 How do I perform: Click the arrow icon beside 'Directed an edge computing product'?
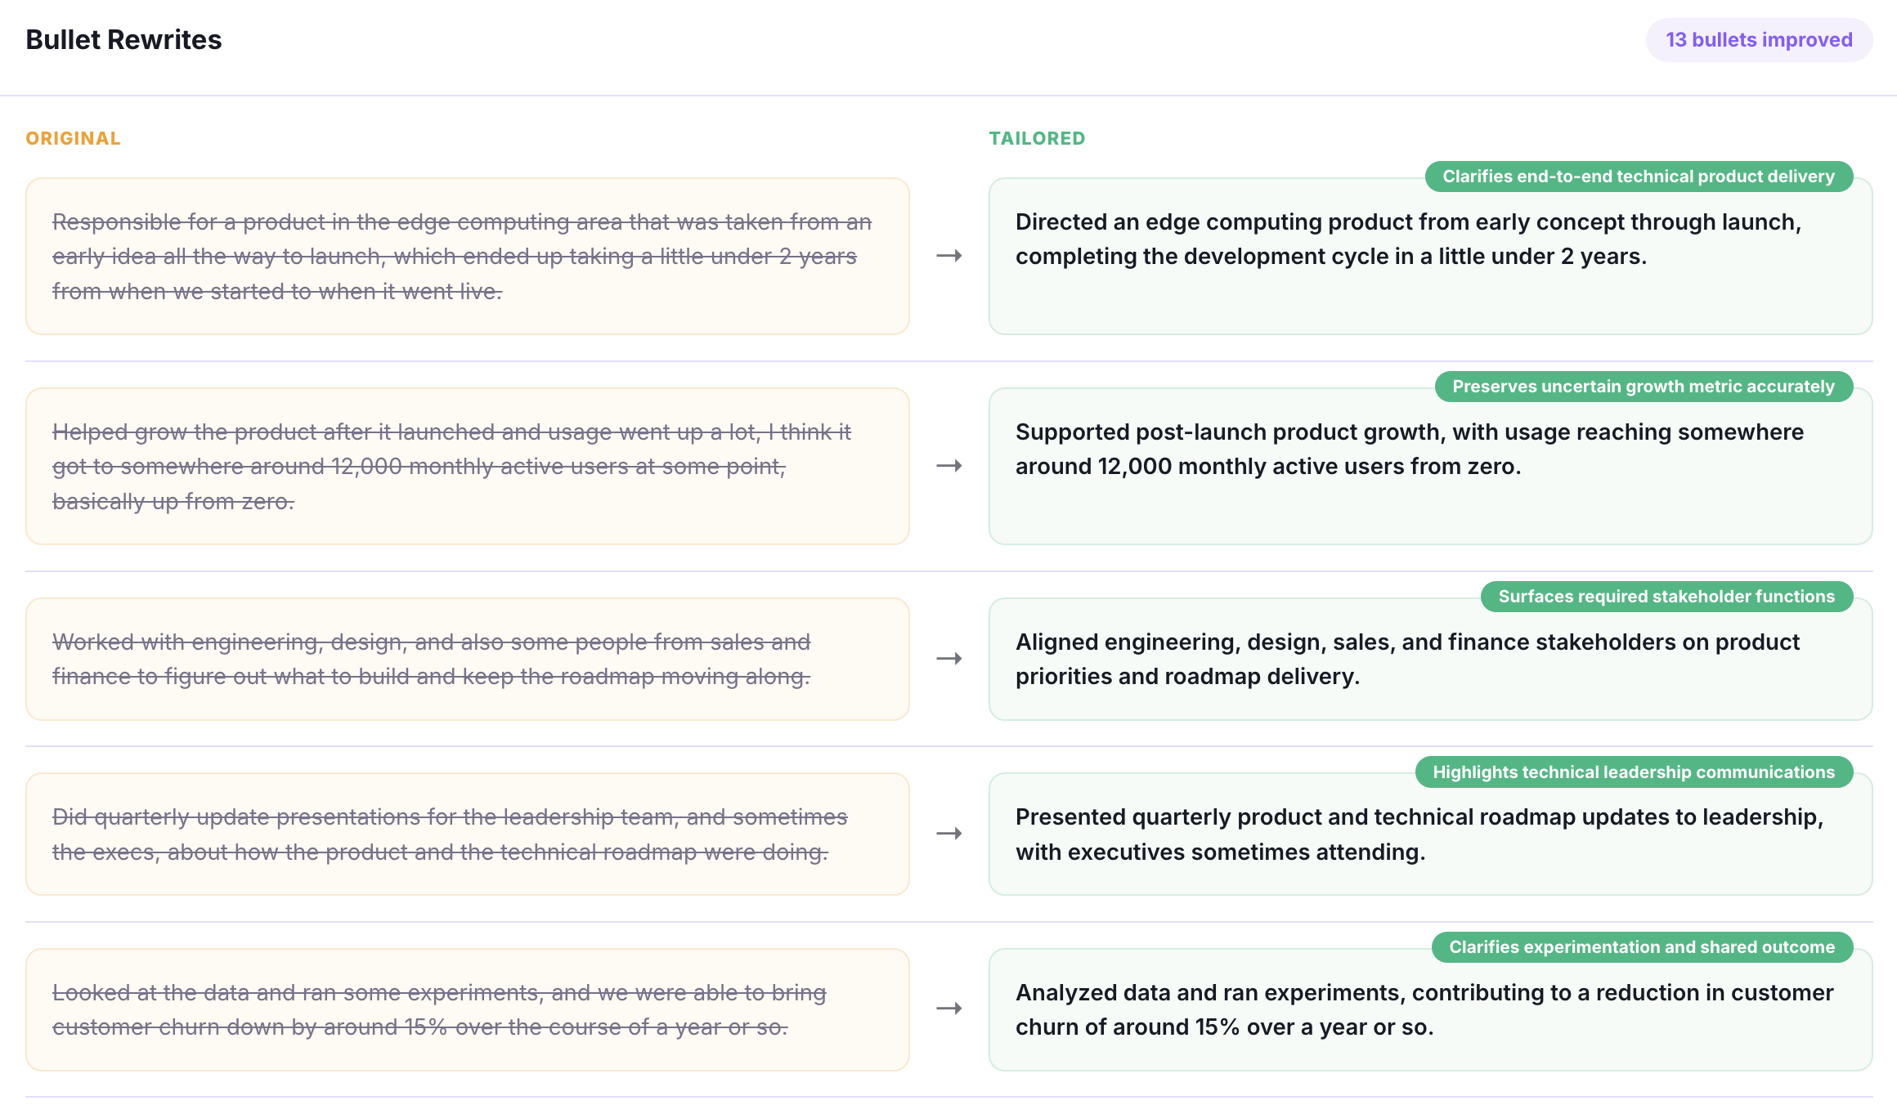[949, 256]
